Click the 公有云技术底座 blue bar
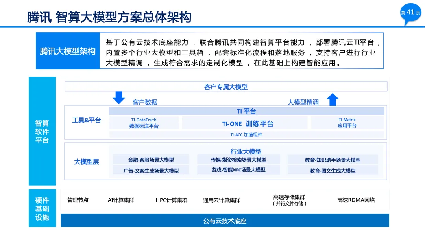Viewport: 425px width, 239px height. (225, 221)
